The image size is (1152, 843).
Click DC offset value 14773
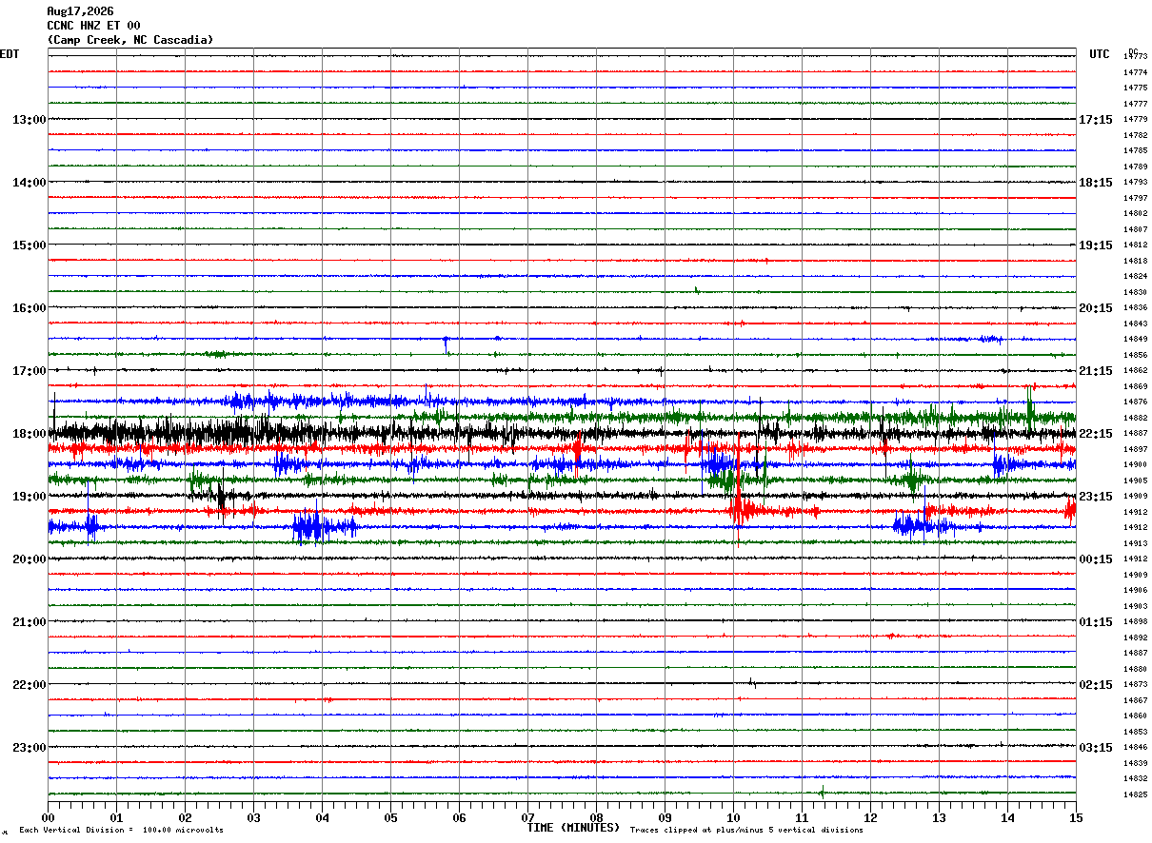(x=1135, y=57)
